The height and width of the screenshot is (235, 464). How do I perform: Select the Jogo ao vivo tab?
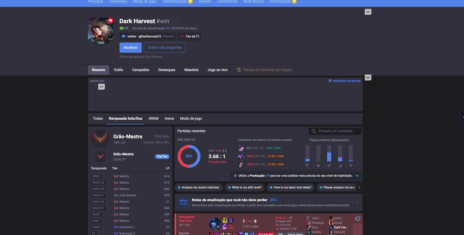[x=217, y=70]
